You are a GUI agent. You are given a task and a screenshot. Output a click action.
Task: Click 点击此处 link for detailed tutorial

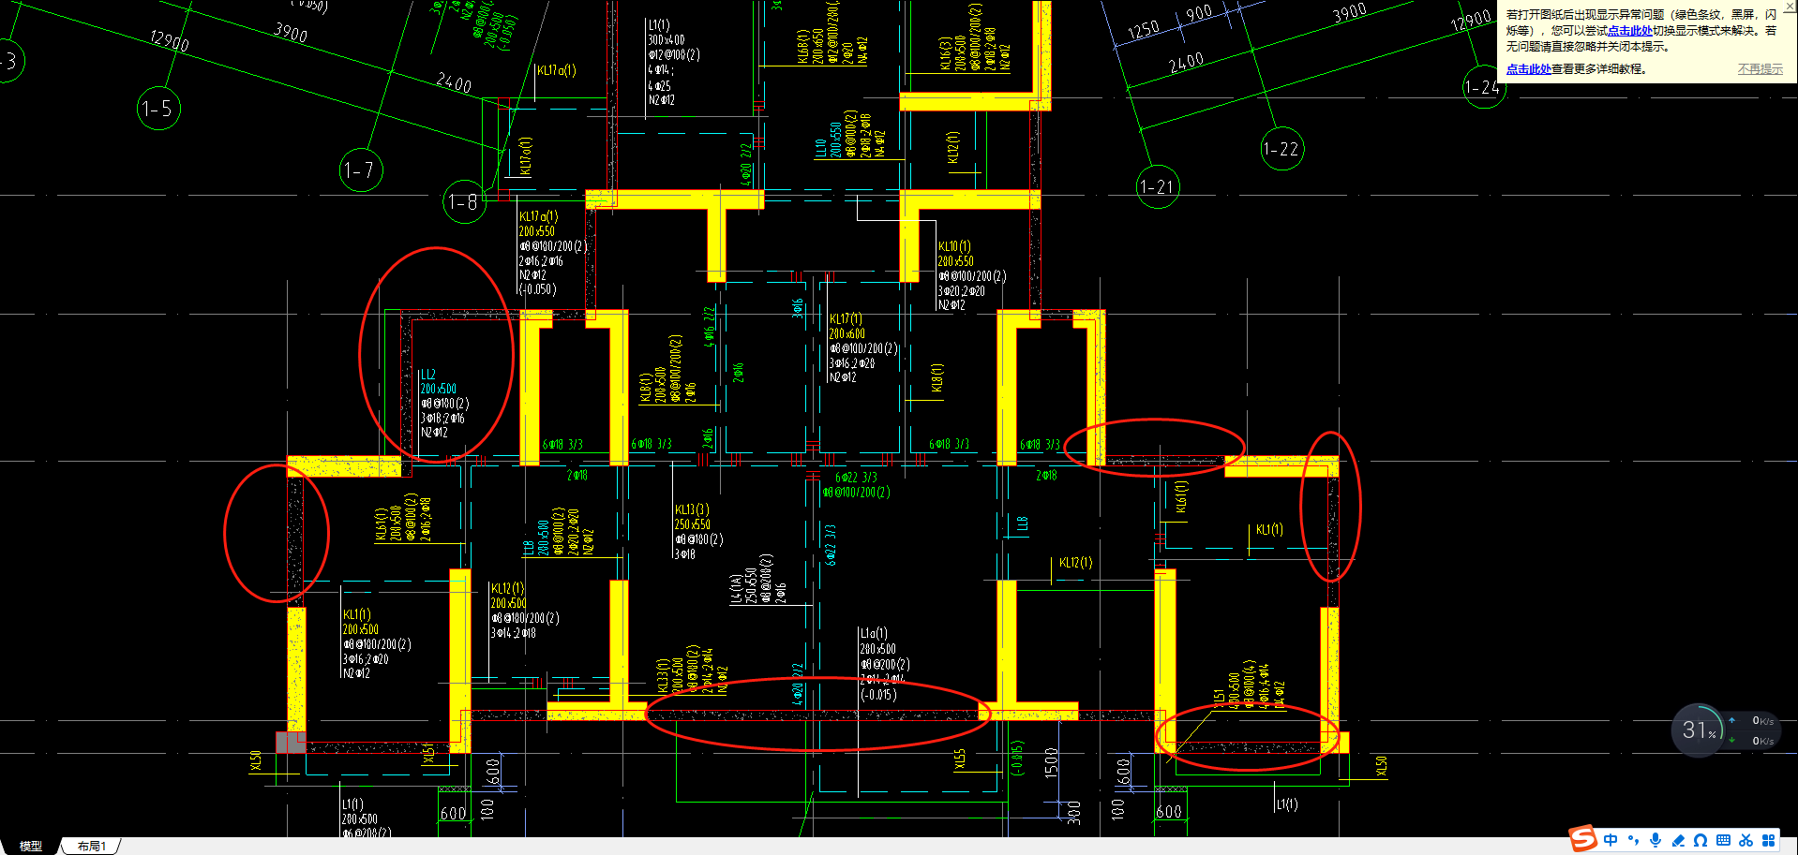point(1528,69)
